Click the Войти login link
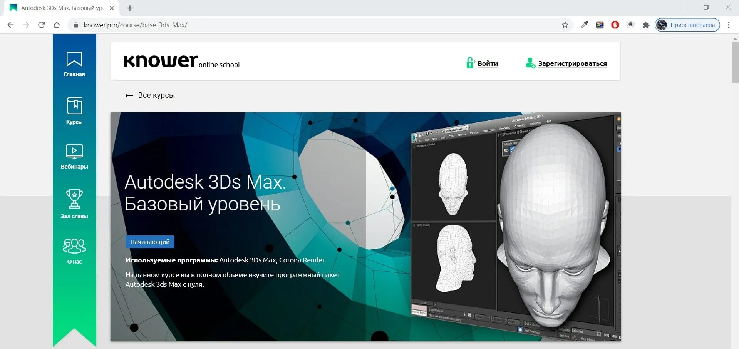The height and width of the screenshot is (349, 739). pos(482,63)
